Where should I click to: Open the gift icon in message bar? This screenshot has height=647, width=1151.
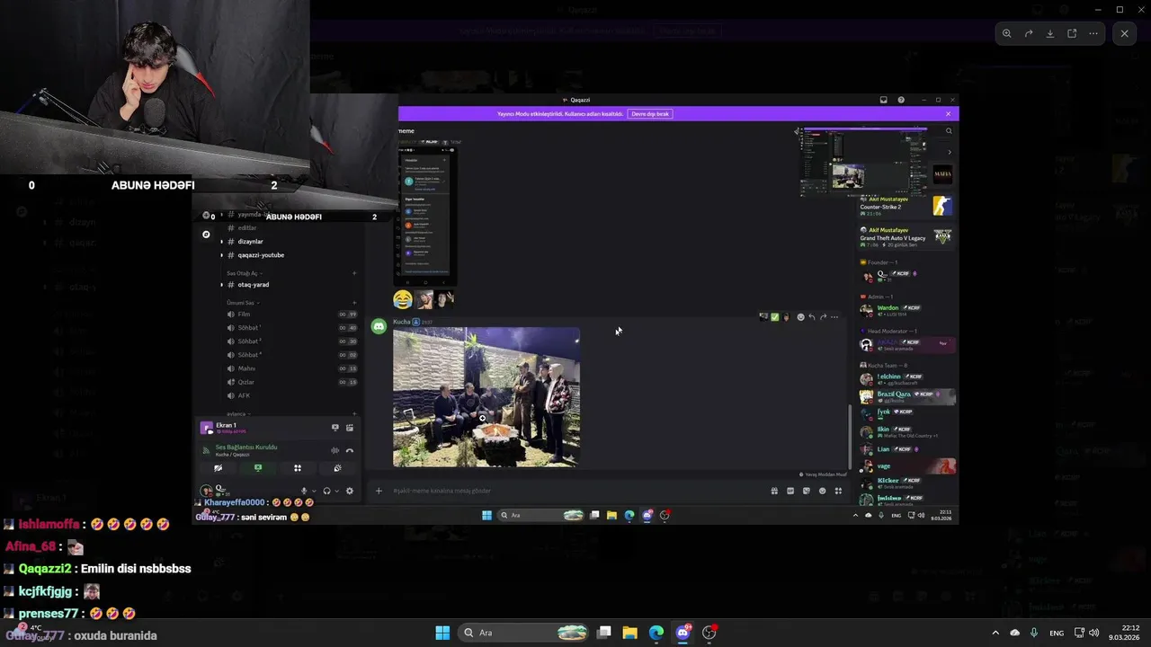(x=774, y=491)
